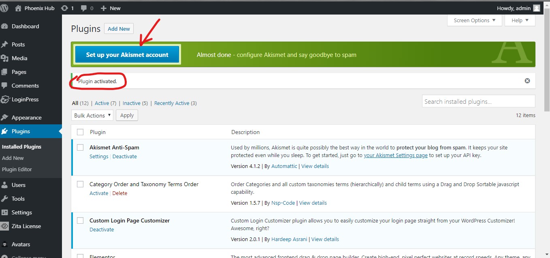
Task: Click the admin avatar icon
Action: (537, 8)
